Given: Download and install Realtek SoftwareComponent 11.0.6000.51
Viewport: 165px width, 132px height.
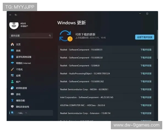Looking at the screenshot, I should (x=146, y=50).
